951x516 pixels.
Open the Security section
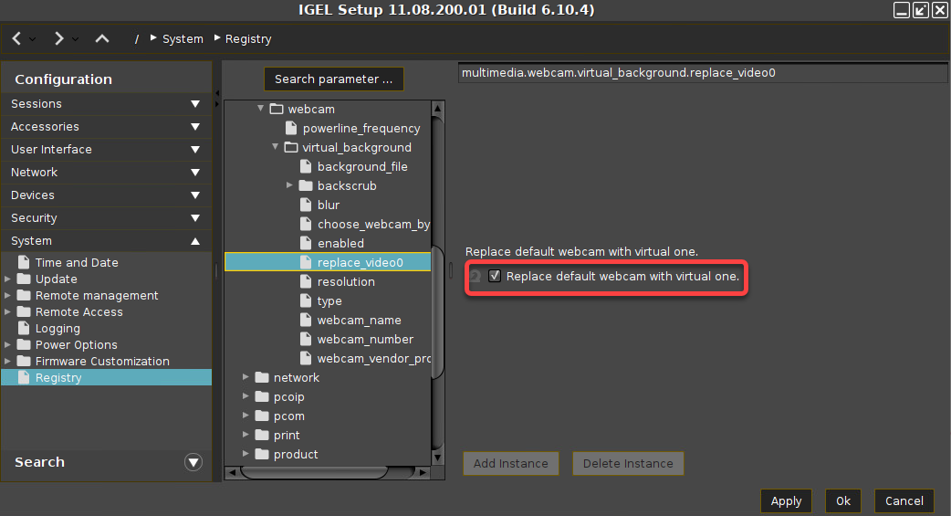point(106,218)
